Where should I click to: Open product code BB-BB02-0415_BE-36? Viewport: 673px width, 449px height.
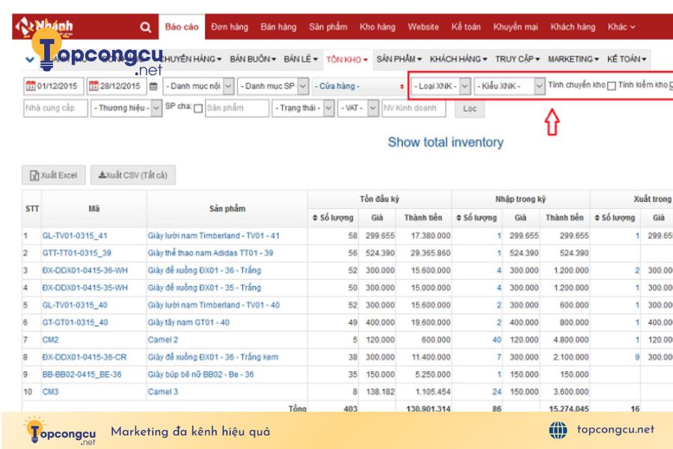coord(82,375)
